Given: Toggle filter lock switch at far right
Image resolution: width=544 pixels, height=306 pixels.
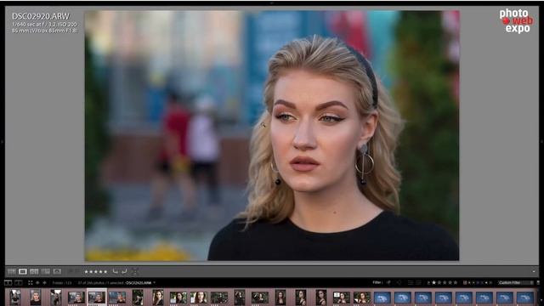Looking at the screenshot, I should coord(538,283).
